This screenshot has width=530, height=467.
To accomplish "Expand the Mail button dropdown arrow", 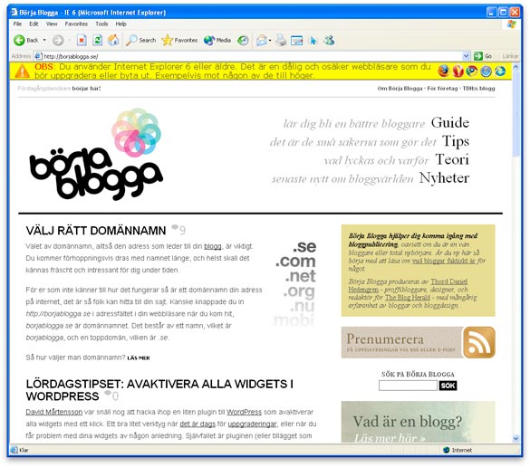I will coord(270,41).
